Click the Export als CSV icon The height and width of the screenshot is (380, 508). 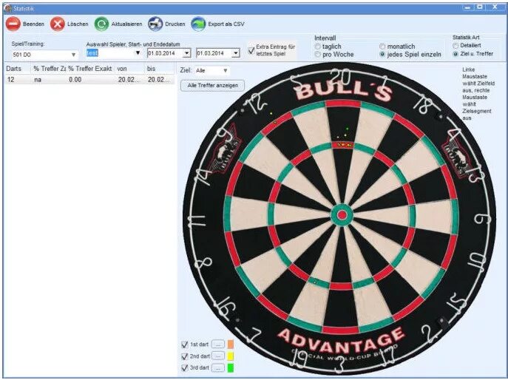pos(198,24)
